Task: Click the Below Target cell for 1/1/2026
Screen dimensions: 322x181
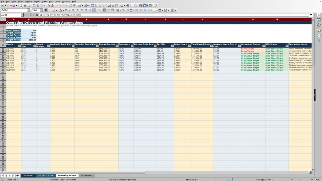Action: [x=253, y=49]
